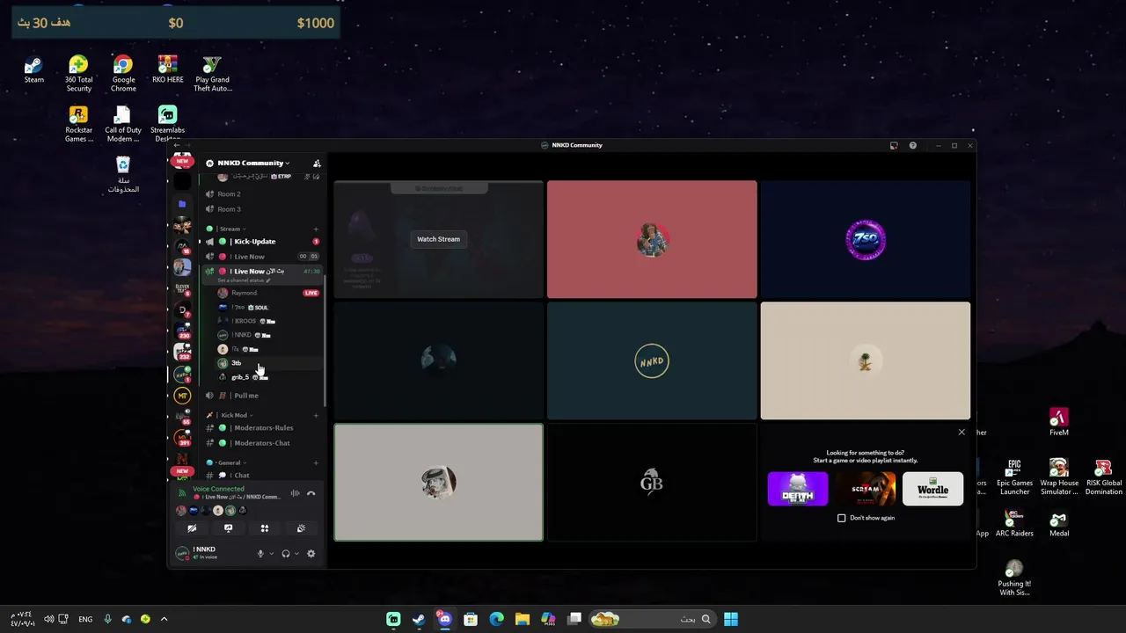
Task: Close the Looking for something to do panel
Action: [961, 432]
